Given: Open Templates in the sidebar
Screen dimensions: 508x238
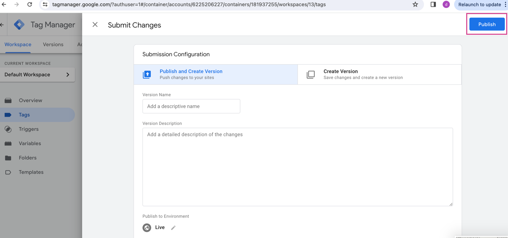Looking at the screenshot, I should click(31, 172).
